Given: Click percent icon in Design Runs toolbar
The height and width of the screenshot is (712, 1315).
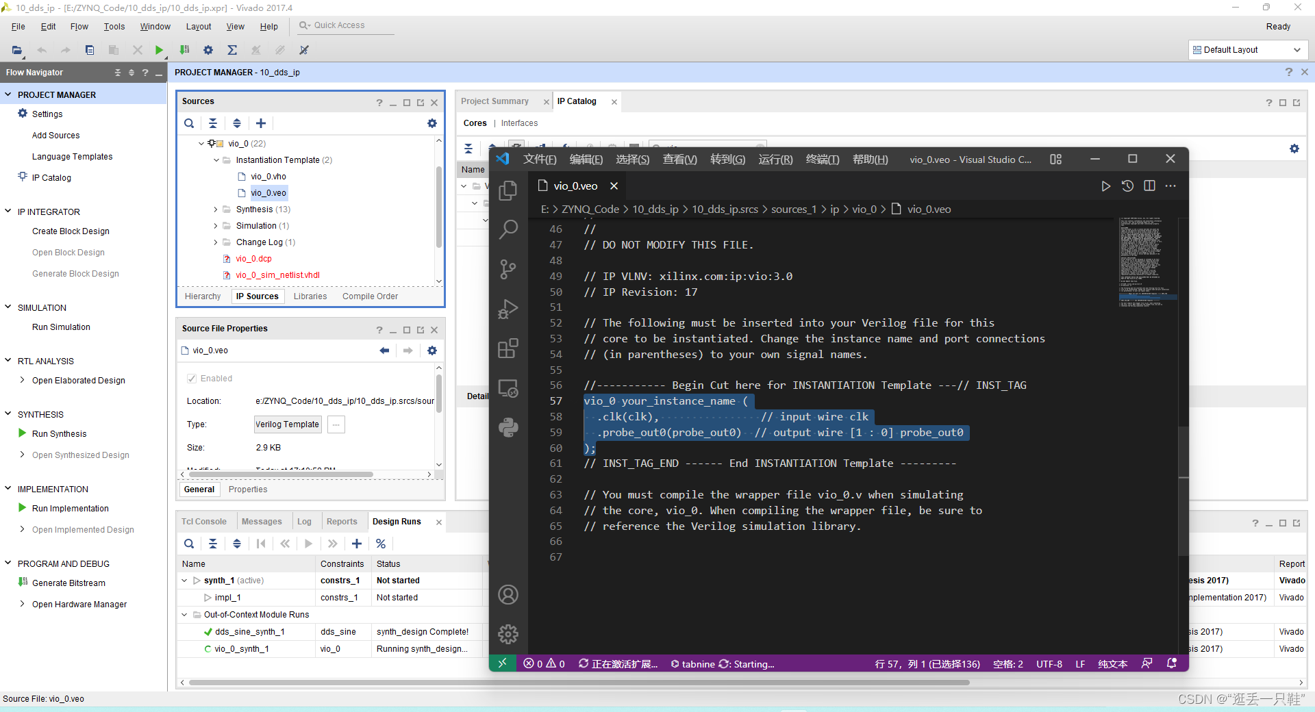Looking at the screenshot, I should (381, 544).
